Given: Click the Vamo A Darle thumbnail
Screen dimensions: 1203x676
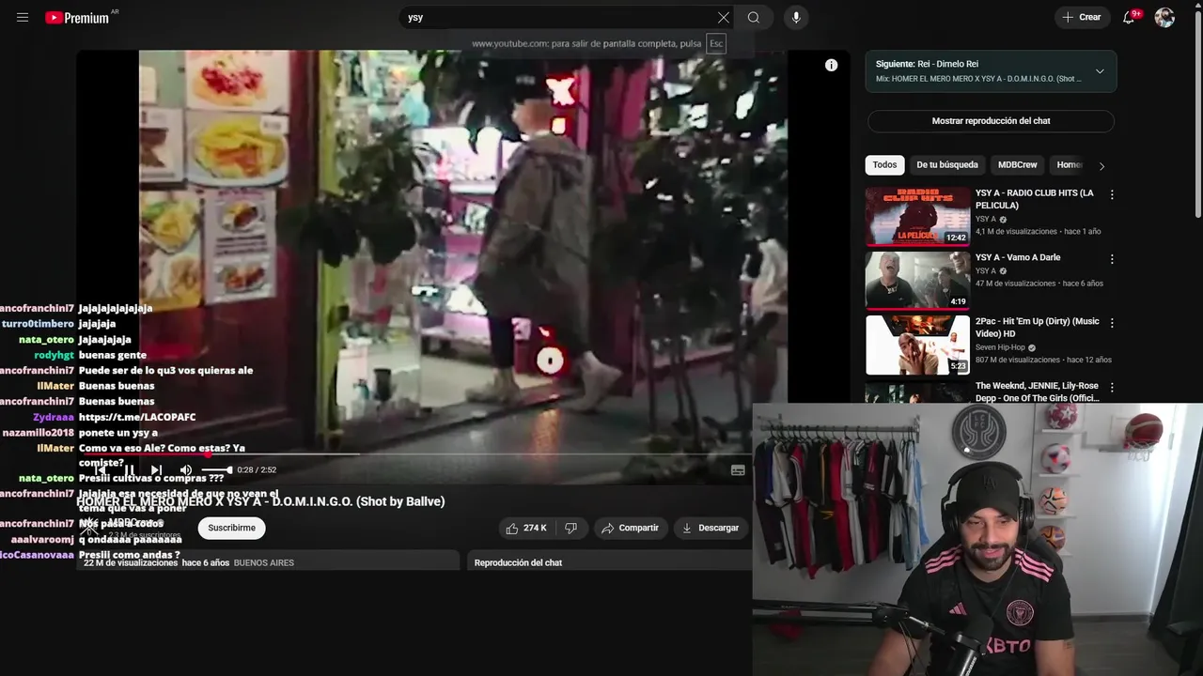Looking at the screenshot, I should [x=917, y=281].
